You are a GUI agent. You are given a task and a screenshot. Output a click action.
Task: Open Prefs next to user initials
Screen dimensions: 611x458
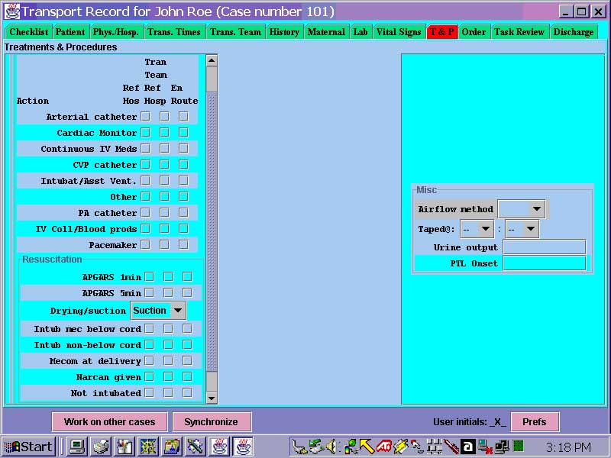click(535, 421)
